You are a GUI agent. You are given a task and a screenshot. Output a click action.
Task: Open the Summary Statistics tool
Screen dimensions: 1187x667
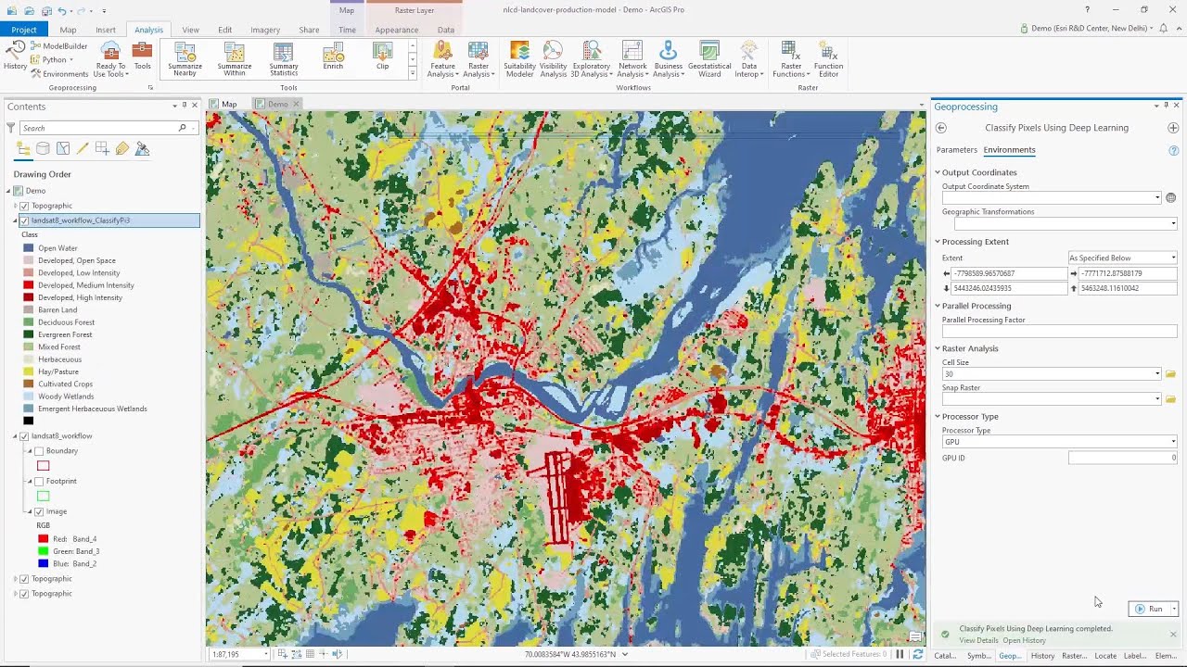point(284,59)
